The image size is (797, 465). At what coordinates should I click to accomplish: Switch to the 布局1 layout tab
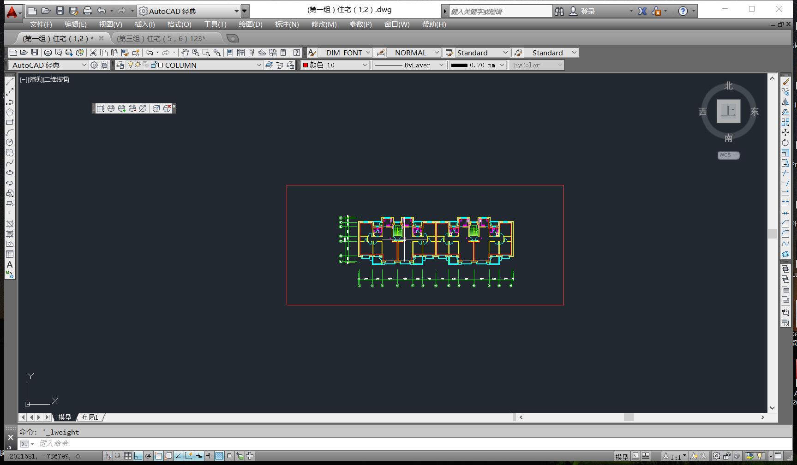90,417
